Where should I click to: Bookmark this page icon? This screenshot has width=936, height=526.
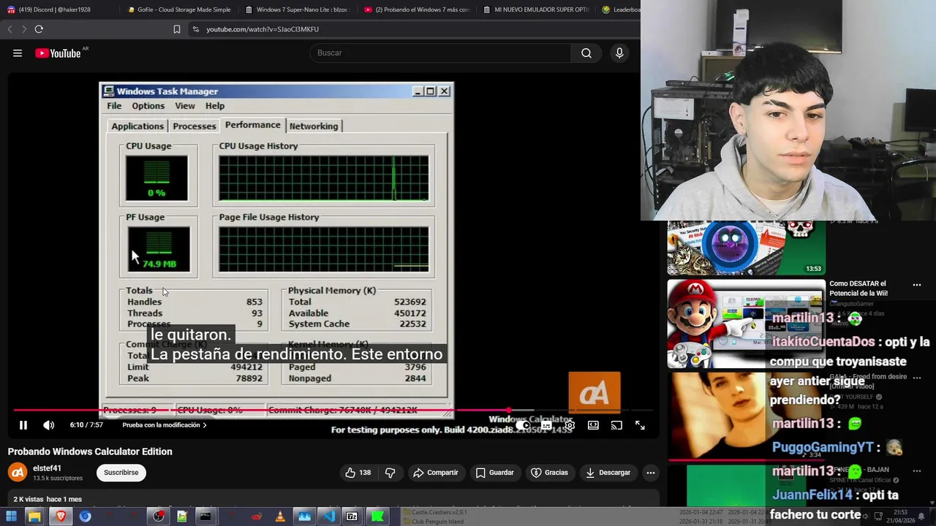(x=177, y=29)
